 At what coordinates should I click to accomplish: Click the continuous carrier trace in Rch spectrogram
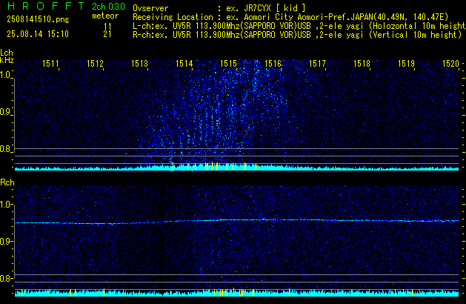[x=237, y=221]
